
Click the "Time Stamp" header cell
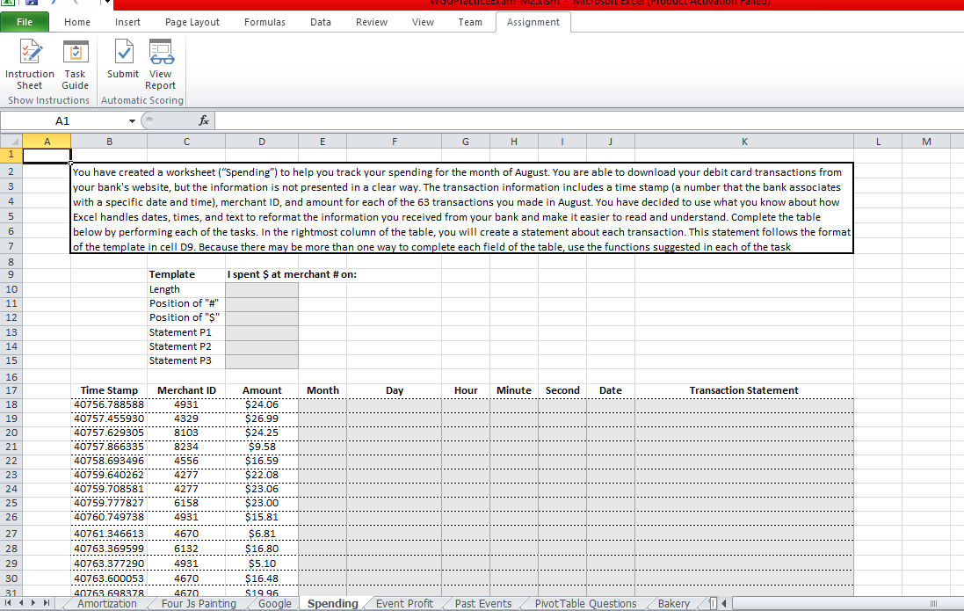tap(109, 390)
